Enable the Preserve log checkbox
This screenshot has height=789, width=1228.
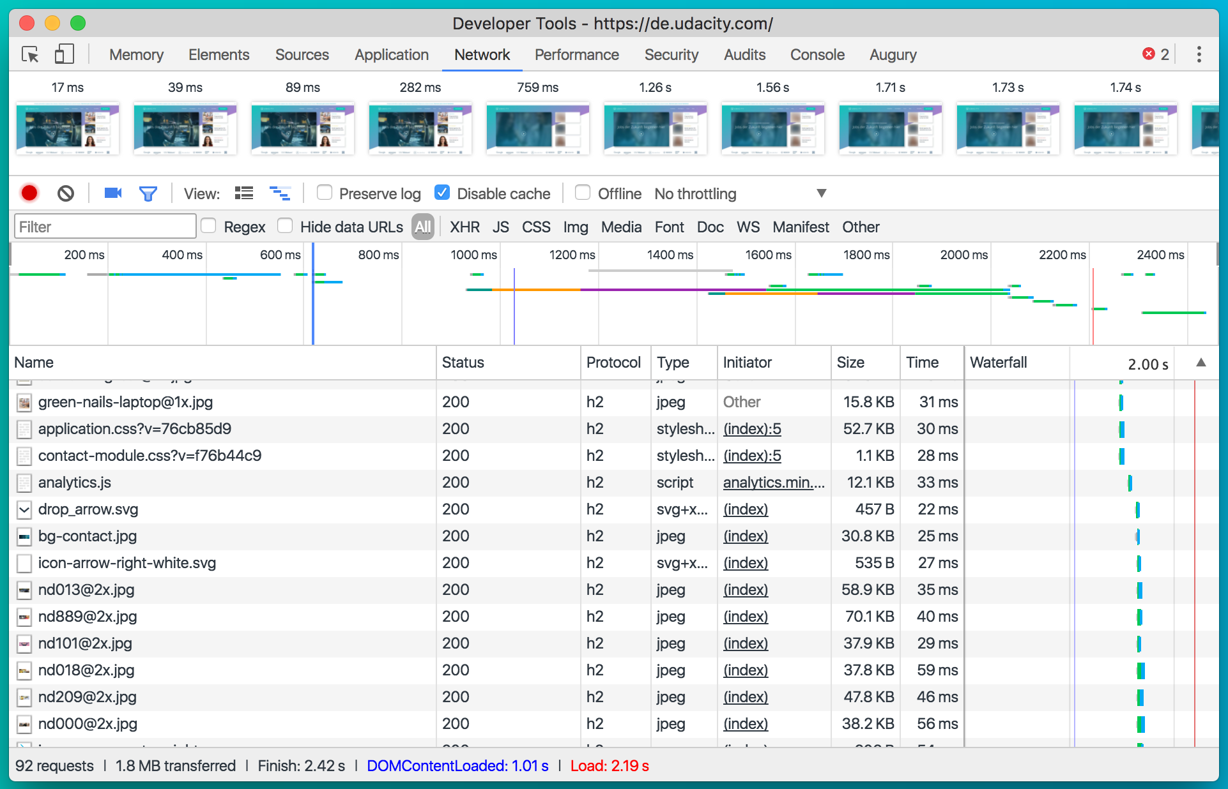[x=325, y=193]
